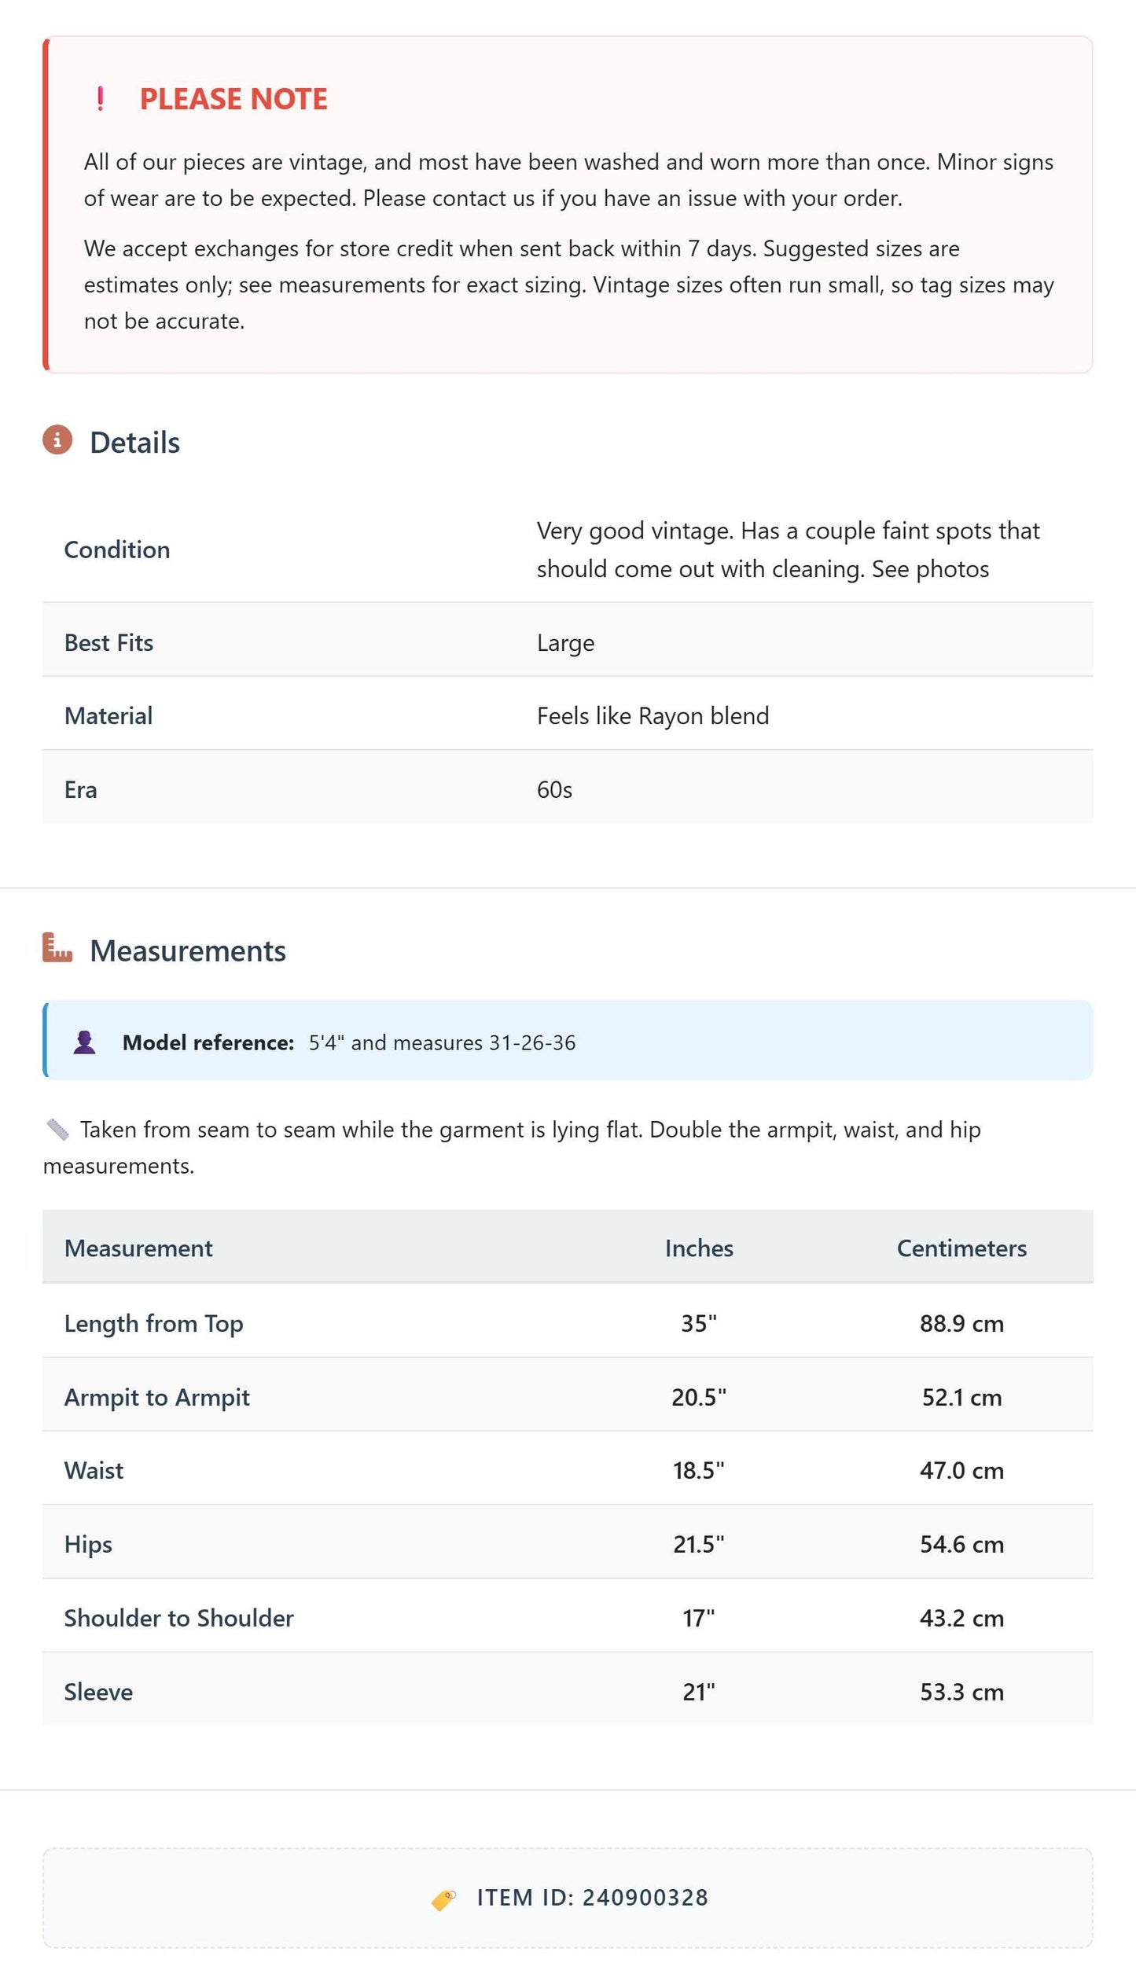Select the Shoulder to Shoulder row label
The height and width of the screenshot is (1985, 1136).
(179, 1618)
